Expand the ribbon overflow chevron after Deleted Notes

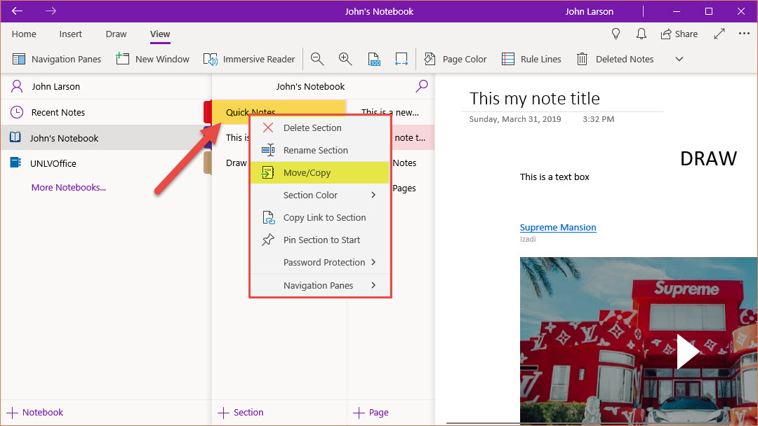click(x=679, y=60)
